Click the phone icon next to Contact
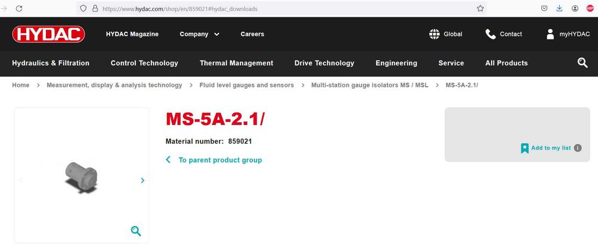Image resolution: width=598 pixels, height=252 pixels. [490, 34]
